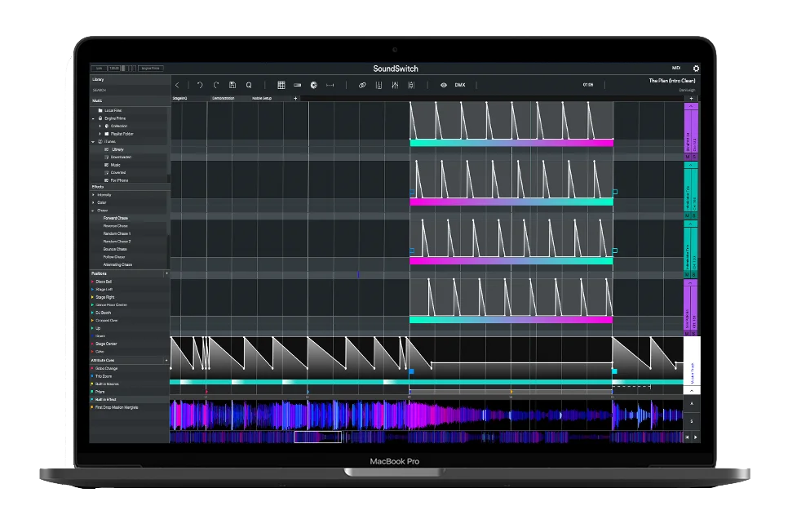
Task: Click the MIDI label in the title bar
Action: pyautogui.click(x=676, y=68)
